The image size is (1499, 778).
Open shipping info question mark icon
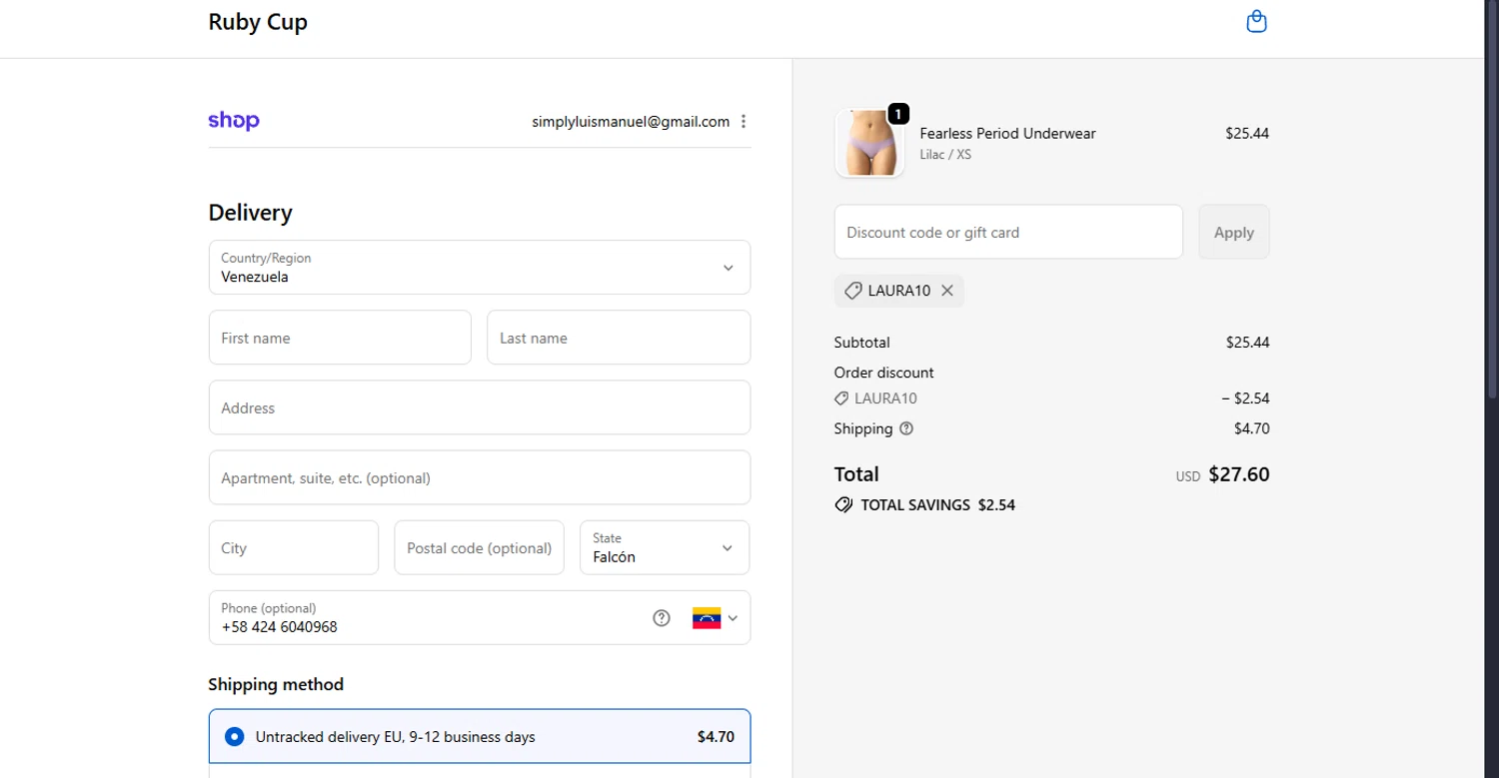[906, 428]
